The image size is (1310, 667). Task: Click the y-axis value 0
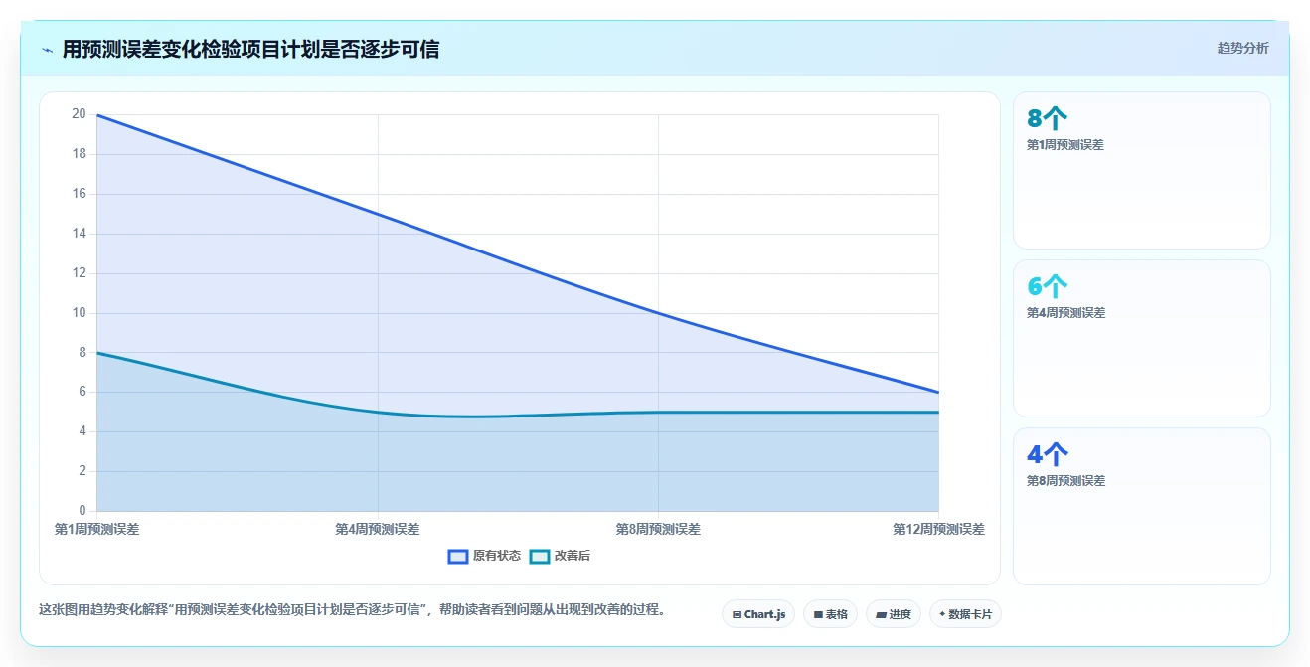tap(82, 511)
